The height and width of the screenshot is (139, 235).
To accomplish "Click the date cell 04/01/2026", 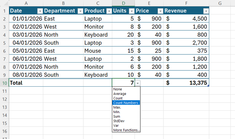I will coord(26,43).
